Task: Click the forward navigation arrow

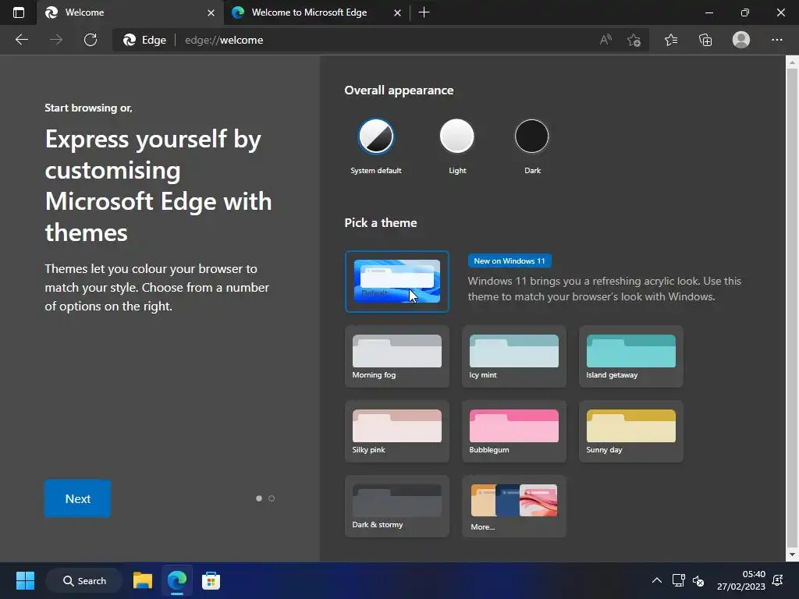Action: coord(56,40)
